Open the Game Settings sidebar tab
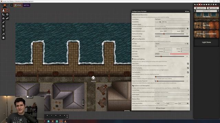This screenshot has height=123, width=220. point(216,4)
